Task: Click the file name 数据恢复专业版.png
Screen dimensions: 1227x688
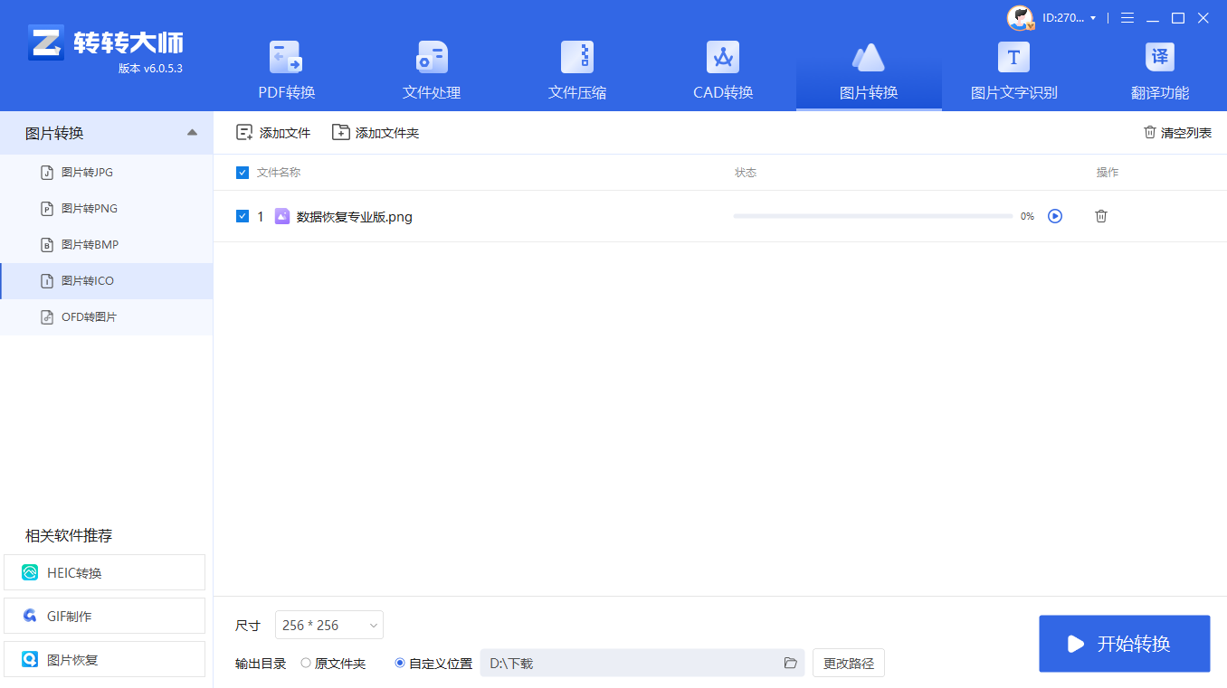Action: click(355, 217)
